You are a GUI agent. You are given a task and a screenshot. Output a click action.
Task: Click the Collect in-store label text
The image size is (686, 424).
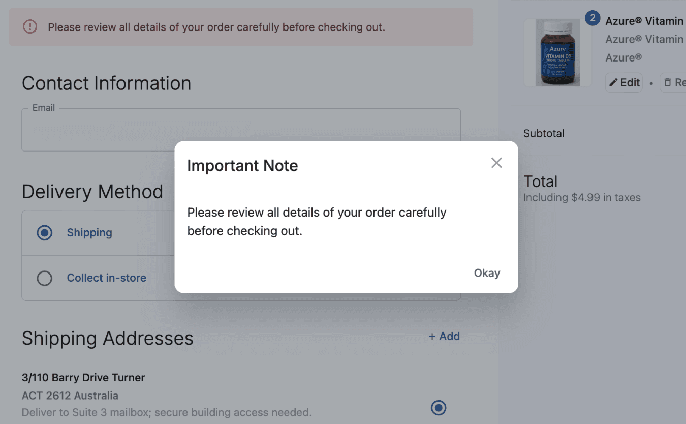tap(107, 278)
